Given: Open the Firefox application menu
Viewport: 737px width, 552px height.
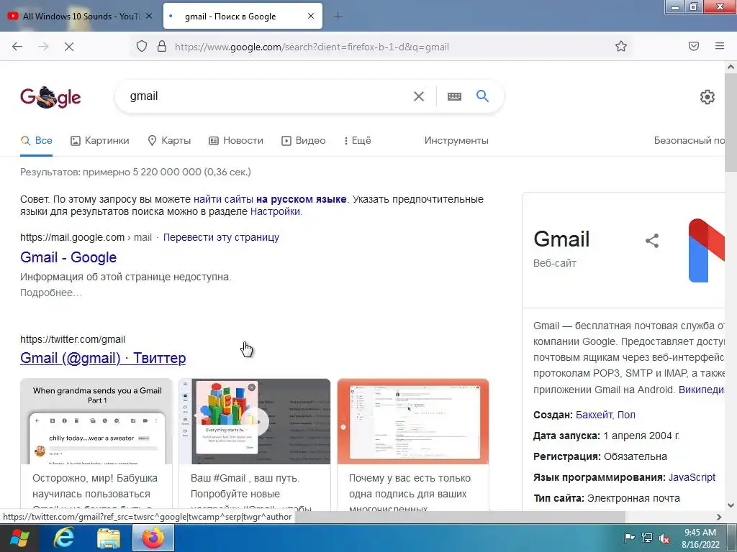Looking at the screenshot, I should [720, 46].
